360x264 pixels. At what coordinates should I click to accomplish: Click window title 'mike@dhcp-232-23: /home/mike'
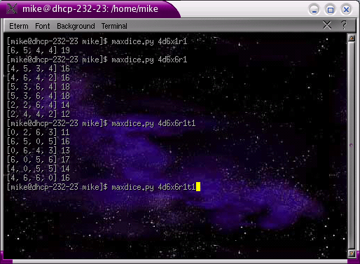click(90, 9)
